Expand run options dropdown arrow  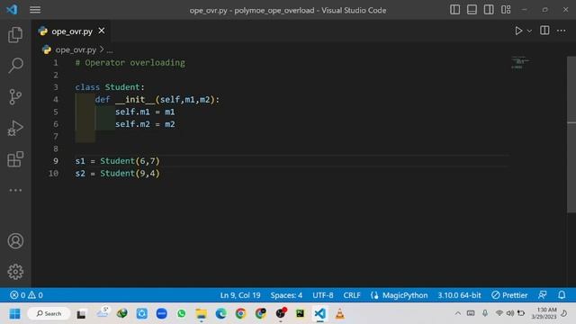(x=529, y=31)
